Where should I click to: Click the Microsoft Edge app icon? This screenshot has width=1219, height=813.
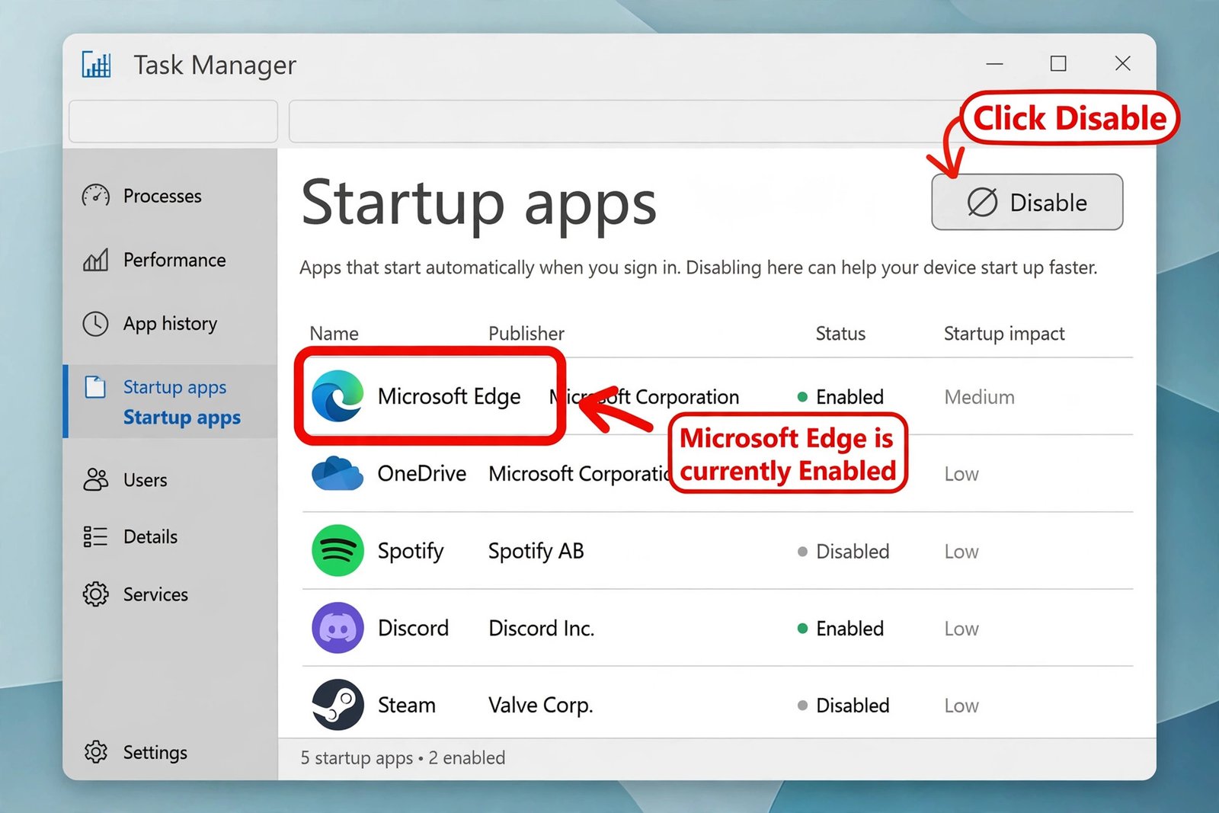(x=338, y=396)
